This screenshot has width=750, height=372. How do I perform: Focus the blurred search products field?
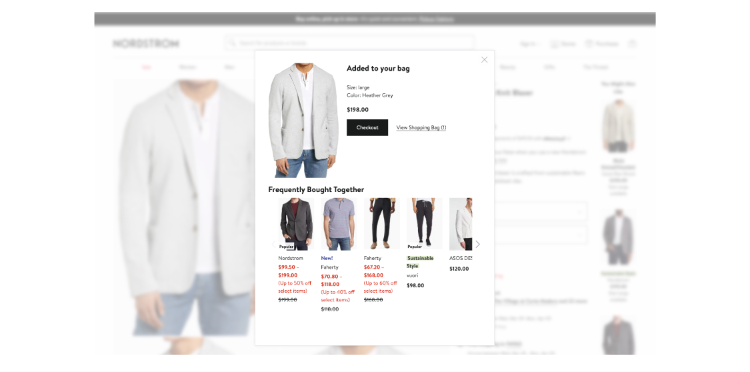[x=349, y=43]
